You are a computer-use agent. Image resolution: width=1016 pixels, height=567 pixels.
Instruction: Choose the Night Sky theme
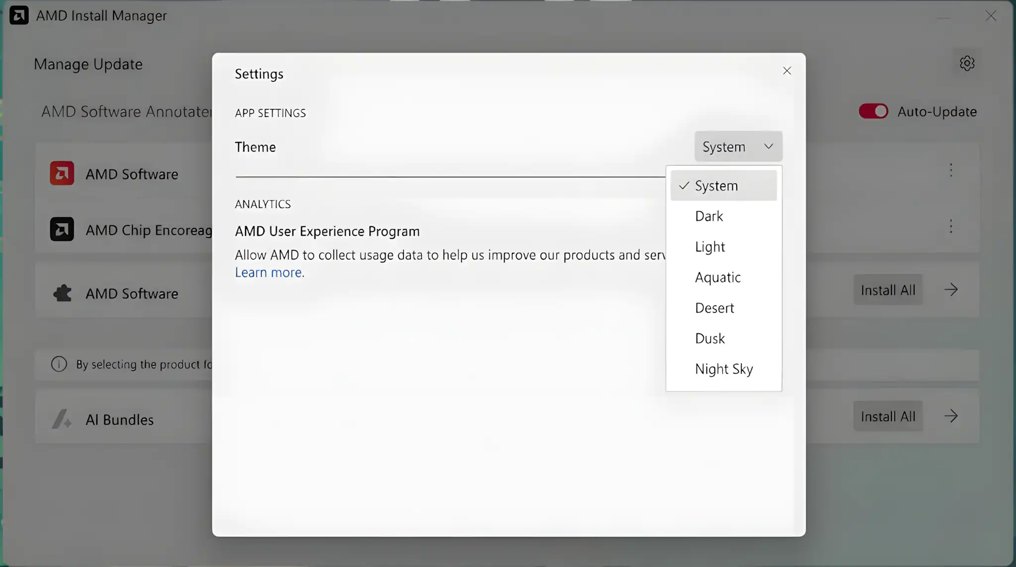pos(723,369)
